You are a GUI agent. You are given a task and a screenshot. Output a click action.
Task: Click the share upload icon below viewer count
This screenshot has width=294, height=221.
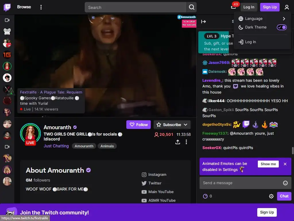click(177, 142)
